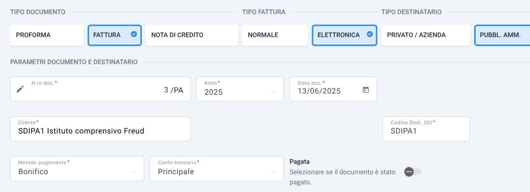Viewport: 530px width, 192px height.
Task: Choose NORMALE invoice type
Action: tap(275, 35)
